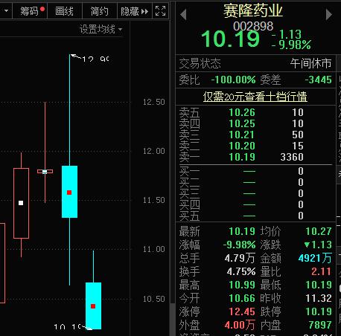Click 总手 value 4.79万
Screen dimensions: 341x336
240,258
